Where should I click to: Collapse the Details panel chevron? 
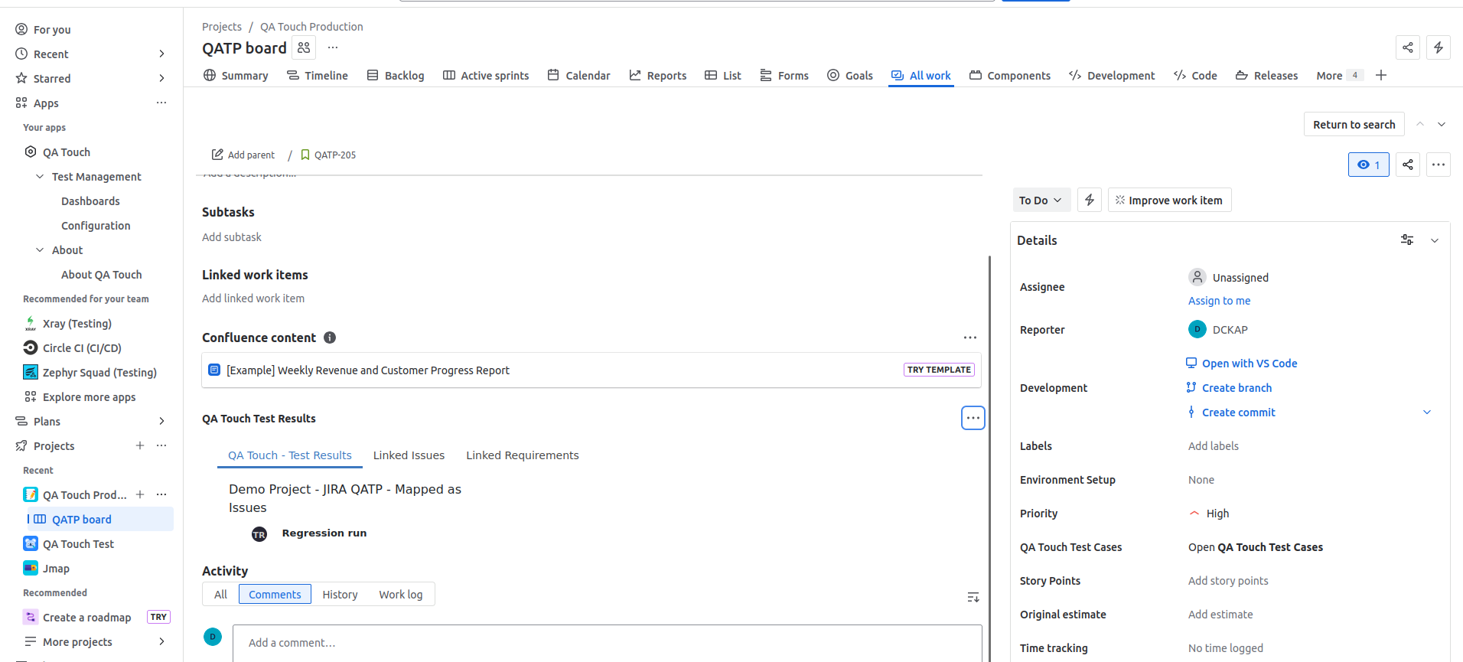(1435, 240)
